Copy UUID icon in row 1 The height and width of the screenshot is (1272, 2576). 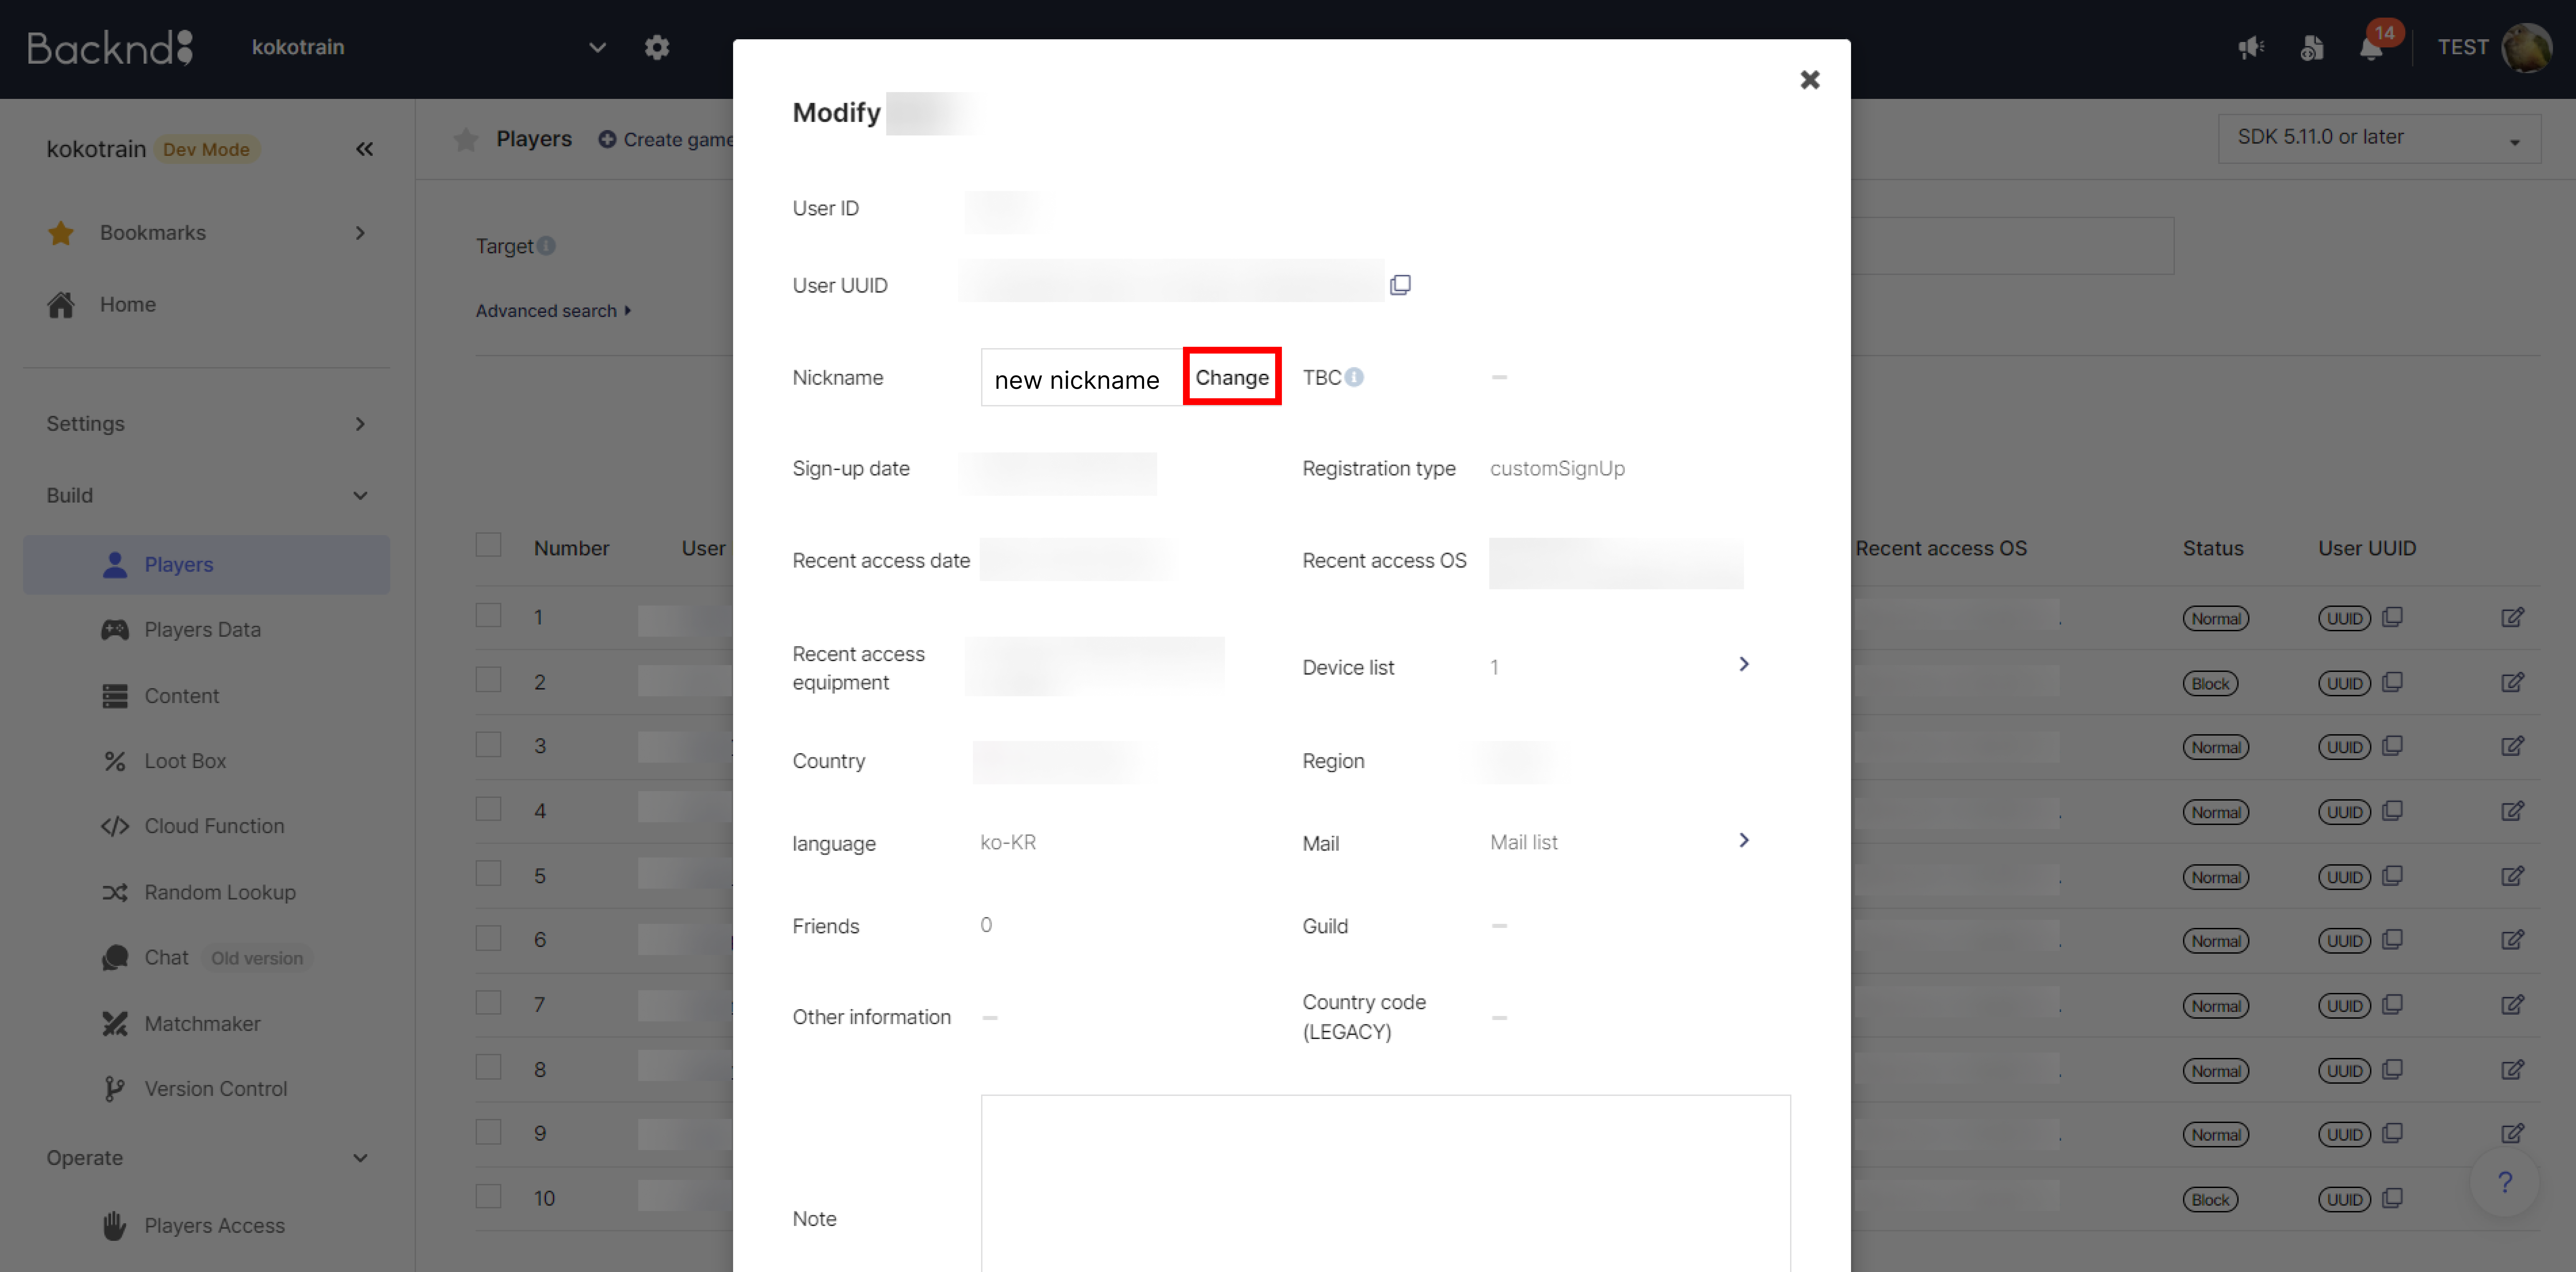(2392, 617)
